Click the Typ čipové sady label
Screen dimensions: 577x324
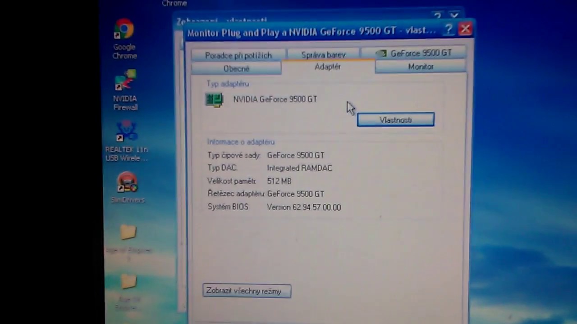point(234,155)
